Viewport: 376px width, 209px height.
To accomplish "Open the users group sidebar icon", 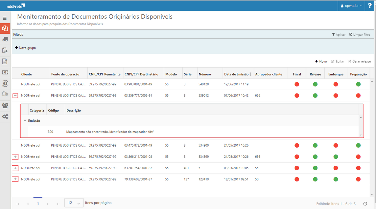I will [x=5, y=105].
